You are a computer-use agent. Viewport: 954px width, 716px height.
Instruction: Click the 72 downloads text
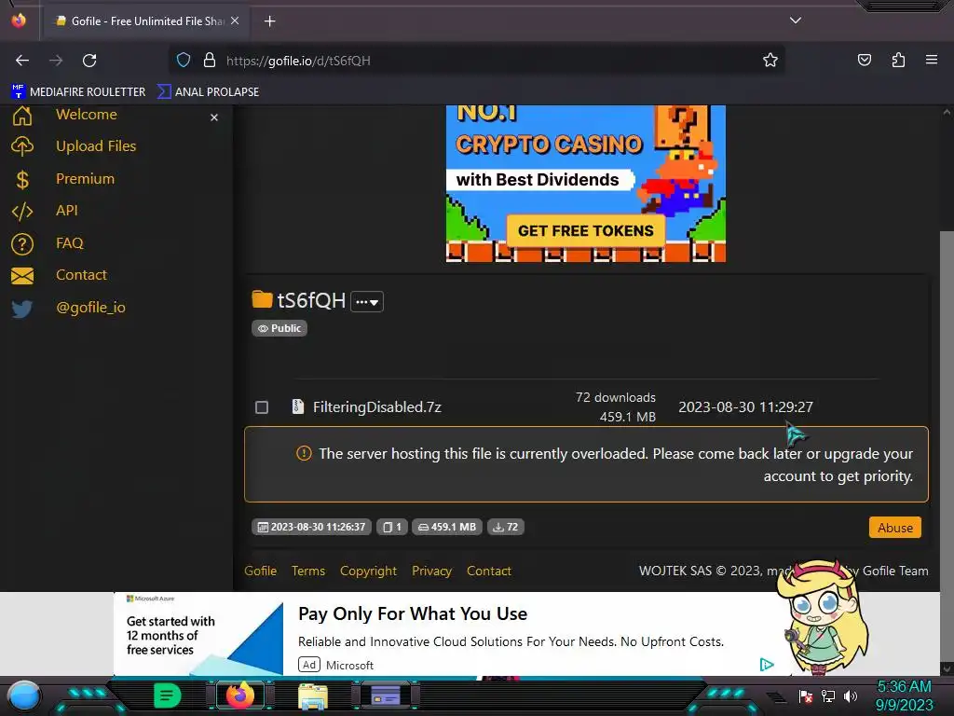tap(616, 397)
